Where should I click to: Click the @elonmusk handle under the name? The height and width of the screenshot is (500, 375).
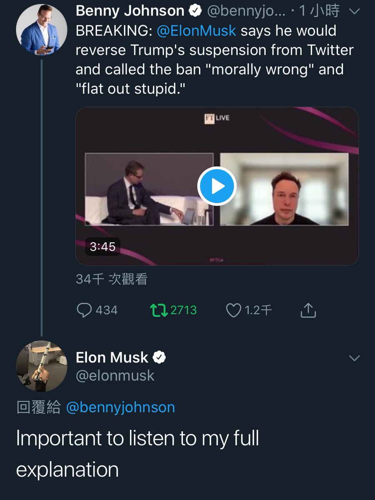(x=115, y=376)
